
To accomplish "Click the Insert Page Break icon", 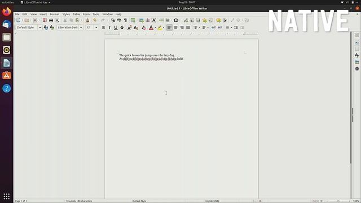I will coord(161,20).
